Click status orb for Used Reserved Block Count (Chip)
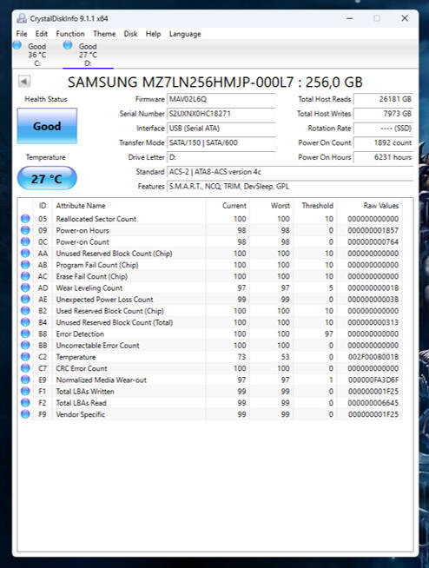The width and height of the screenshot is (429, 568). (x=25, y=311)
